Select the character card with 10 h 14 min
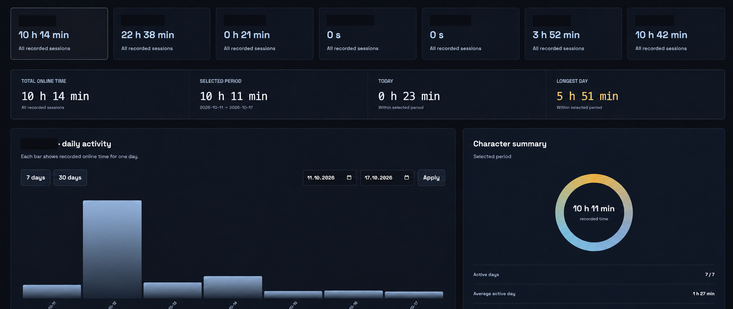The height and width of the screenshot is (309, 733). click(59, 34)
